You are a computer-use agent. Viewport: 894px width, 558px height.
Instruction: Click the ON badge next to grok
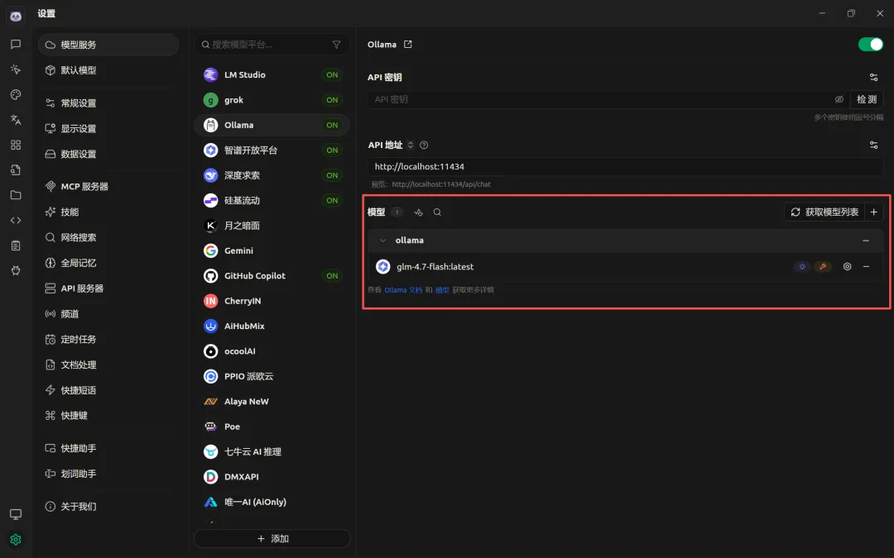click(332, 100)
